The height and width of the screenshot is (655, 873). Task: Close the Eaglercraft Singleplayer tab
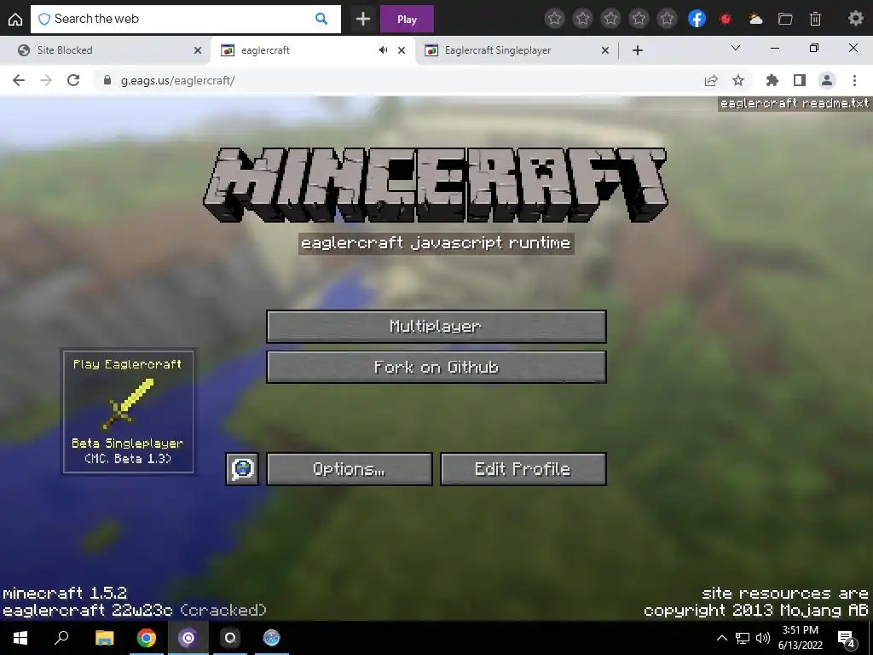(x=605, y=50)
